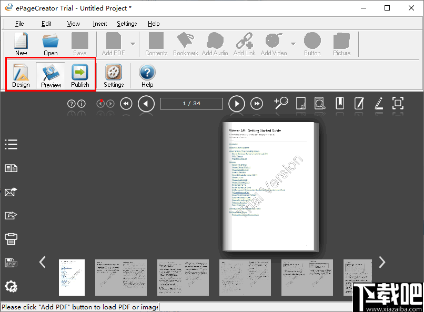This screenshot has height=312, width=424.
Task: Open an existing project with Open
Action: pyautogui.click(x=51, y=44)
